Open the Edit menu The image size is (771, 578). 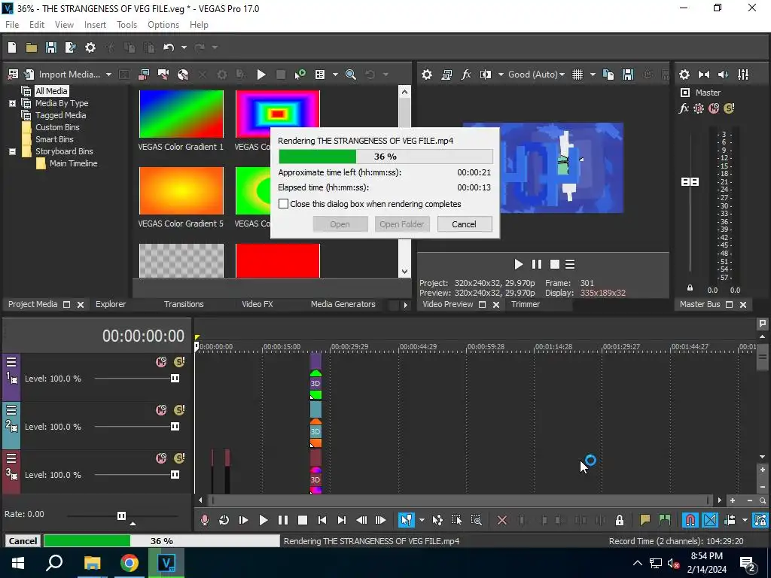point(37,25)
